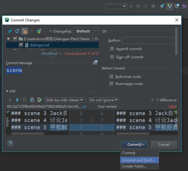This screenshot has width=188, height=171.
Task: Collapse the Titanic folder tree node
Action: pos(8,39)
